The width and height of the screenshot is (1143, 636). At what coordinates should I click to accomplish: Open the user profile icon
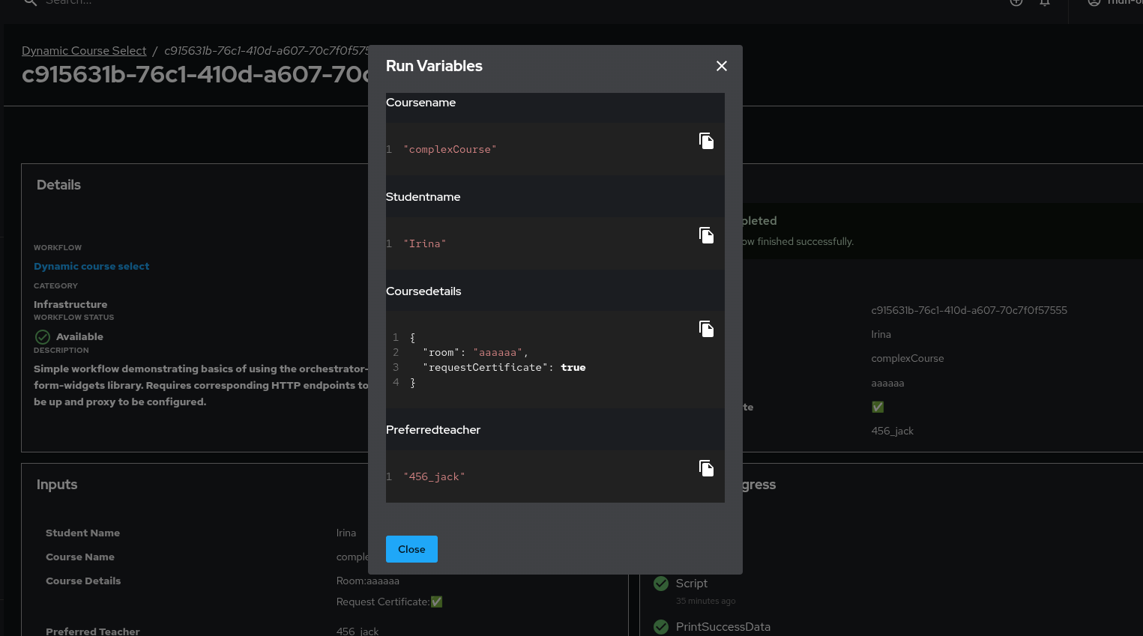click(1094, 2)
